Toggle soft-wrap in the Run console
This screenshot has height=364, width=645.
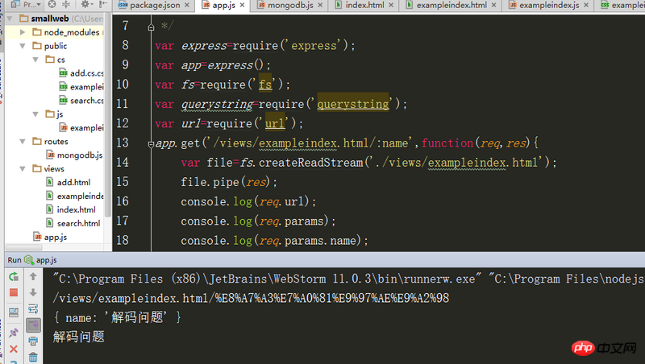[x=33, y=309]
